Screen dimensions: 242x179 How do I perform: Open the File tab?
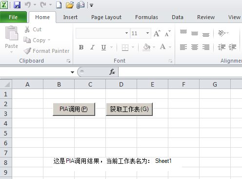(13, 17)
